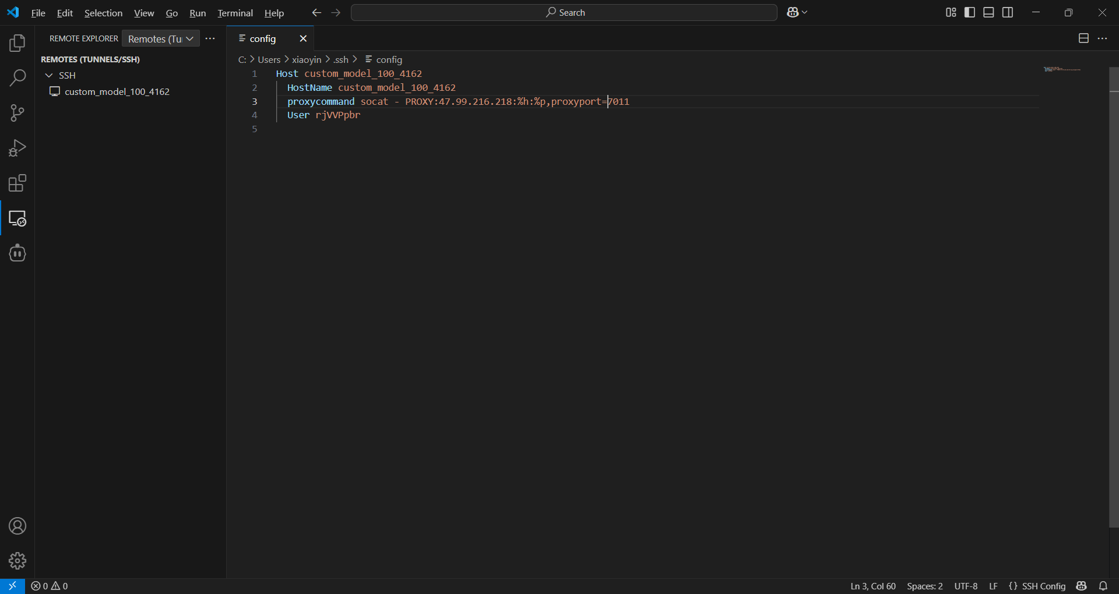
Task: Open the Edit menu
Action: click(x=65, y=13)
